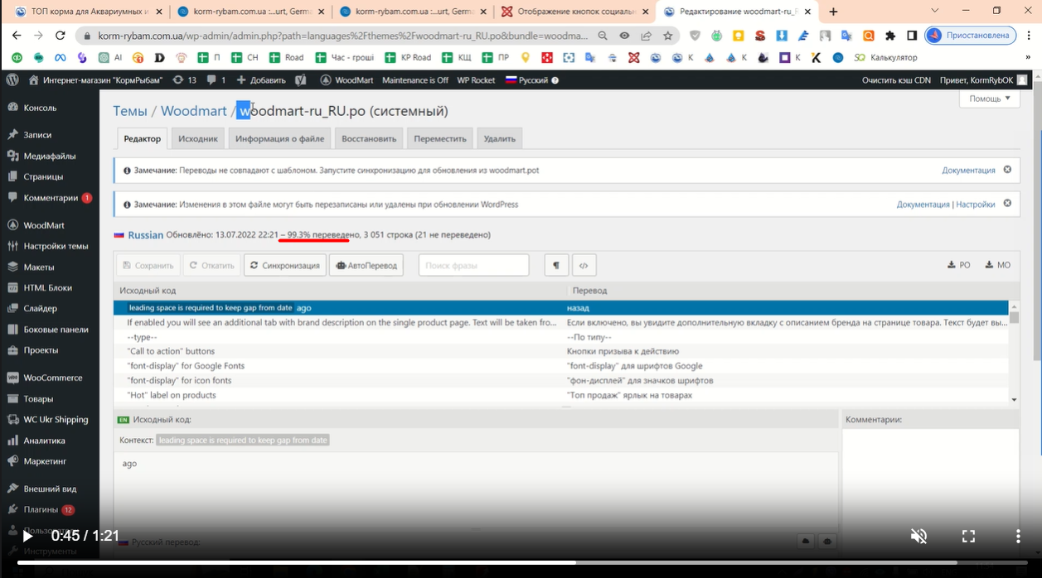
Task: Go back in the browser
Action: click(17, 36)
